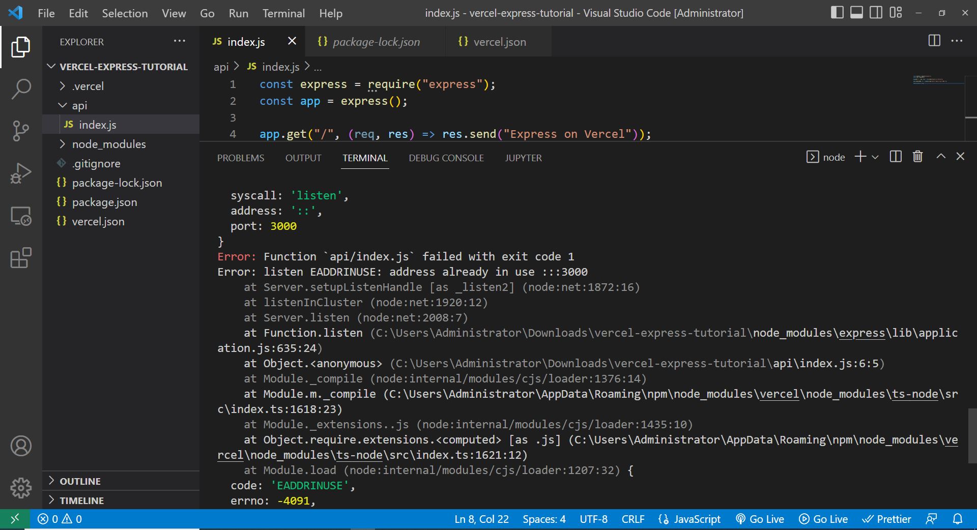Click the terminal vertical scrollbar
Image resolution: width=977 pixels, height=530 pixels.
(972, 435)
